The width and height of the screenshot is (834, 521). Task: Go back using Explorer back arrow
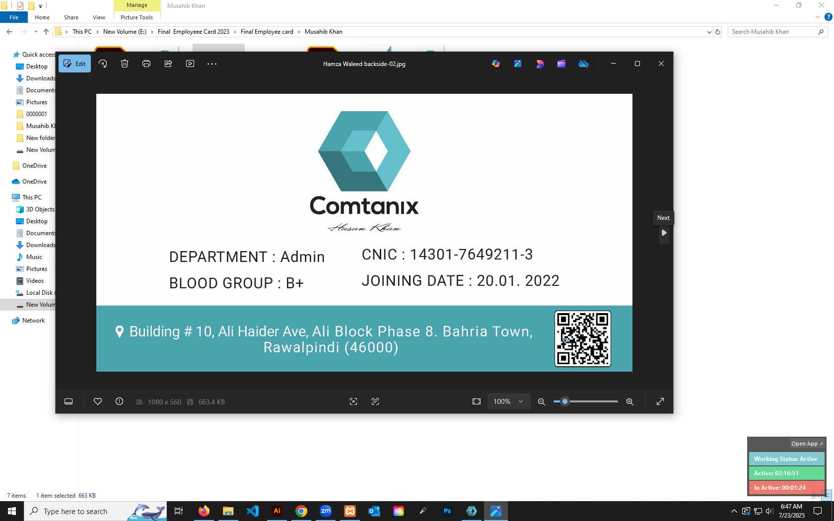coord(9,32)
